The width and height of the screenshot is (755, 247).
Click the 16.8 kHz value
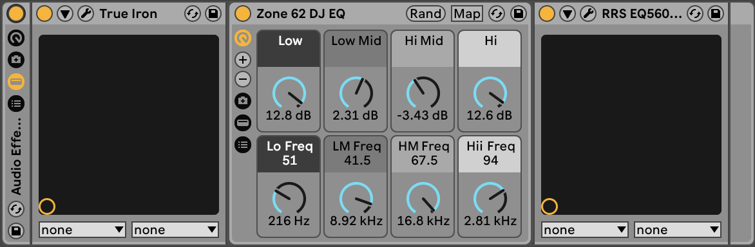tap(423, 221)
